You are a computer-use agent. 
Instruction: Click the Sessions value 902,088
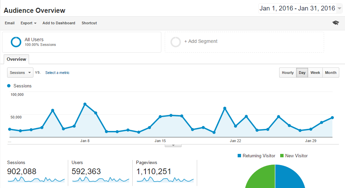pyautogui.click(x=22, y=171)
